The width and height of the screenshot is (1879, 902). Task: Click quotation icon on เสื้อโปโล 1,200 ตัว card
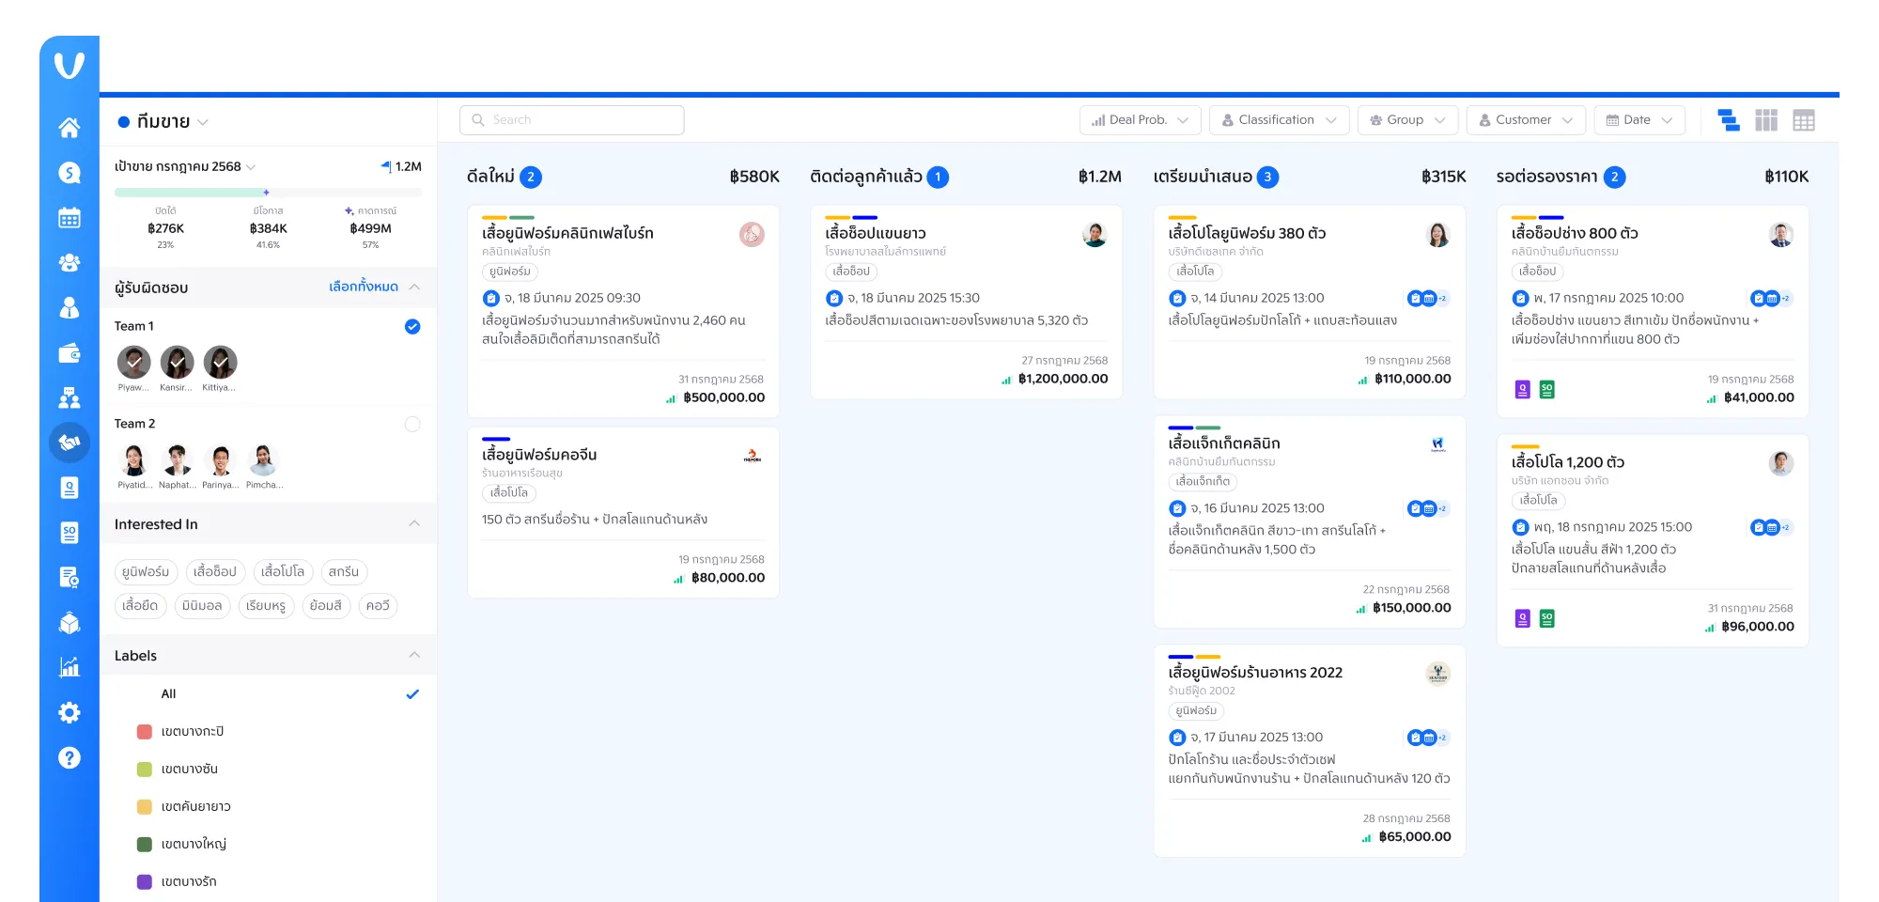tap(1523, 618)
